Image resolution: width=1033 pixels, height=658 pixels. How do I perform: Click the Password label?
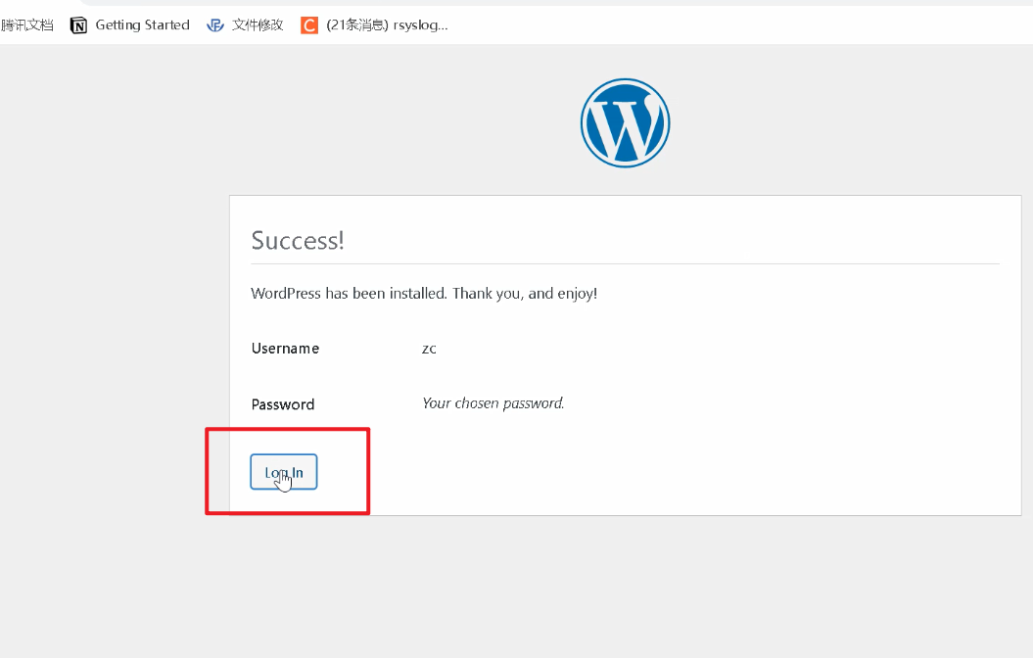coord(283,404)
